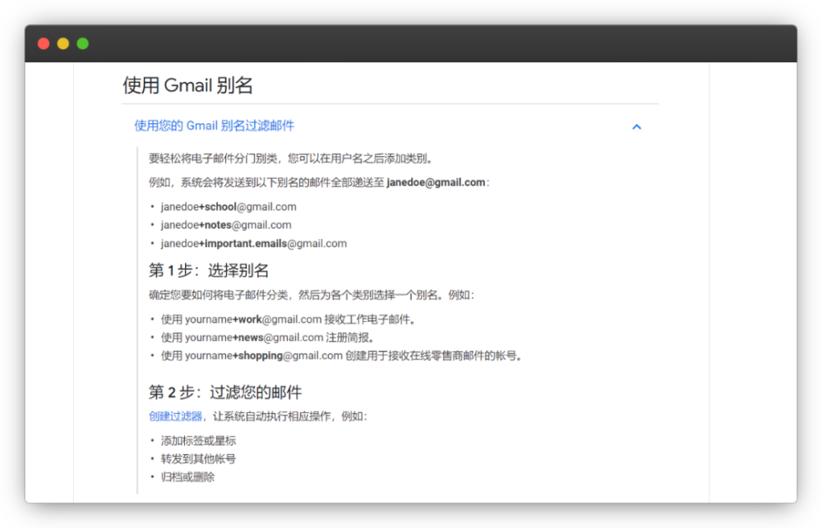Click the red close window button
This screenshot has width=822, height=528.
coord(44,44)
